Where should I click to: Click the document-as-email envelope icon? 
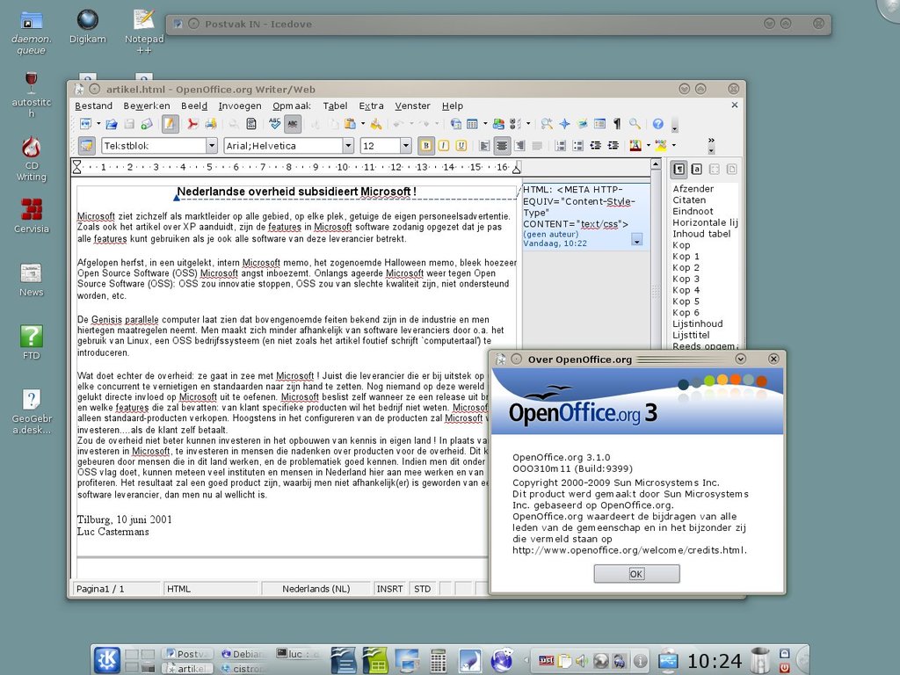tap(147, 124)
